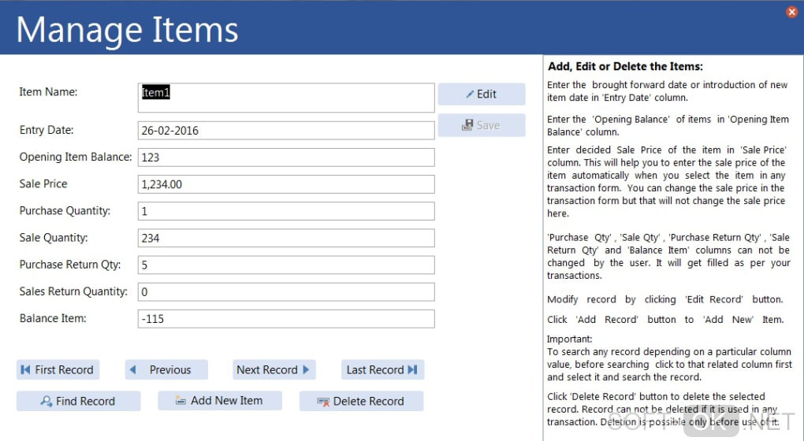Select the Opening Item Balance field
Image resolution: width=804 pixels, height=441 pixels.
coord(286,157)
